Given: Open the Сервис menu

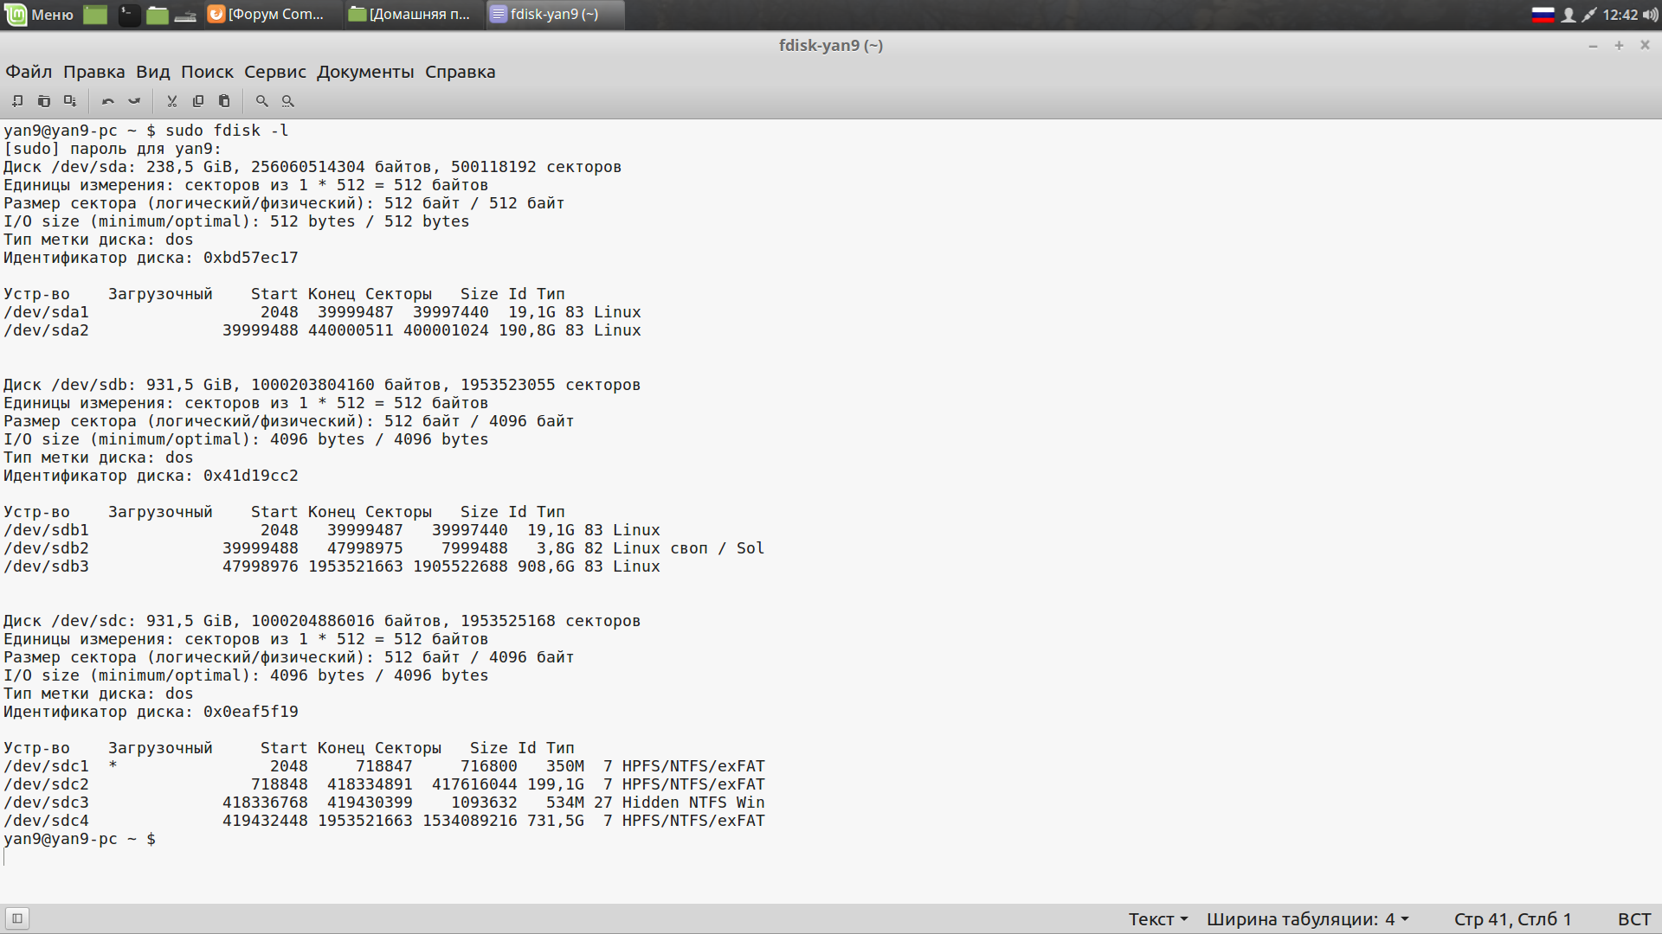Looking at the screenshot, I should [274, 72].
